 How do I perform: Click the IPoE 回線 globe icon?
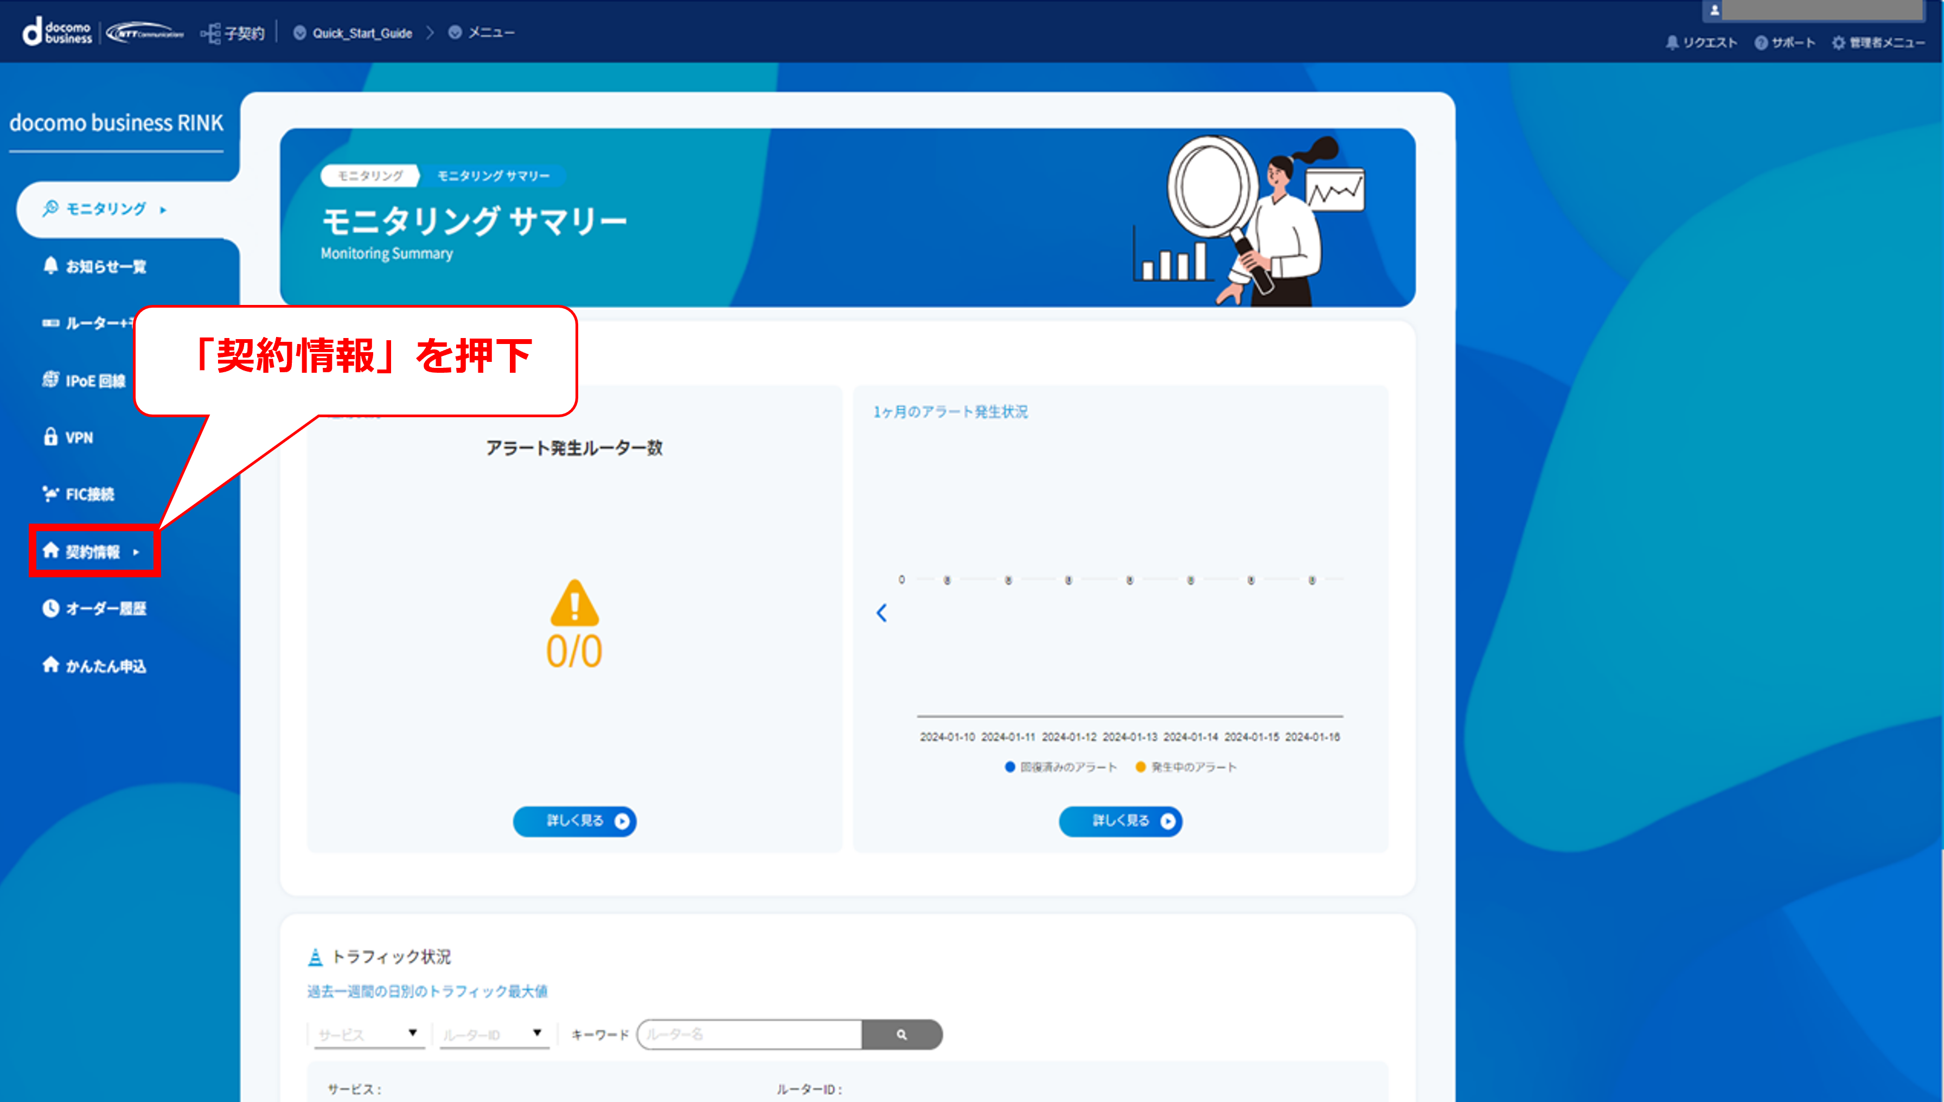click(x=50, y=379)
